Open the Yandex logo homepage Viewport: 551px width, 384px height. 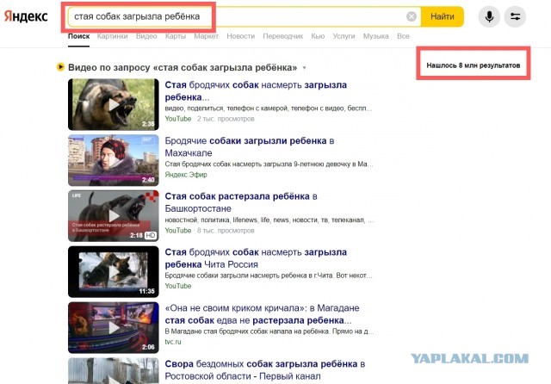26,16
